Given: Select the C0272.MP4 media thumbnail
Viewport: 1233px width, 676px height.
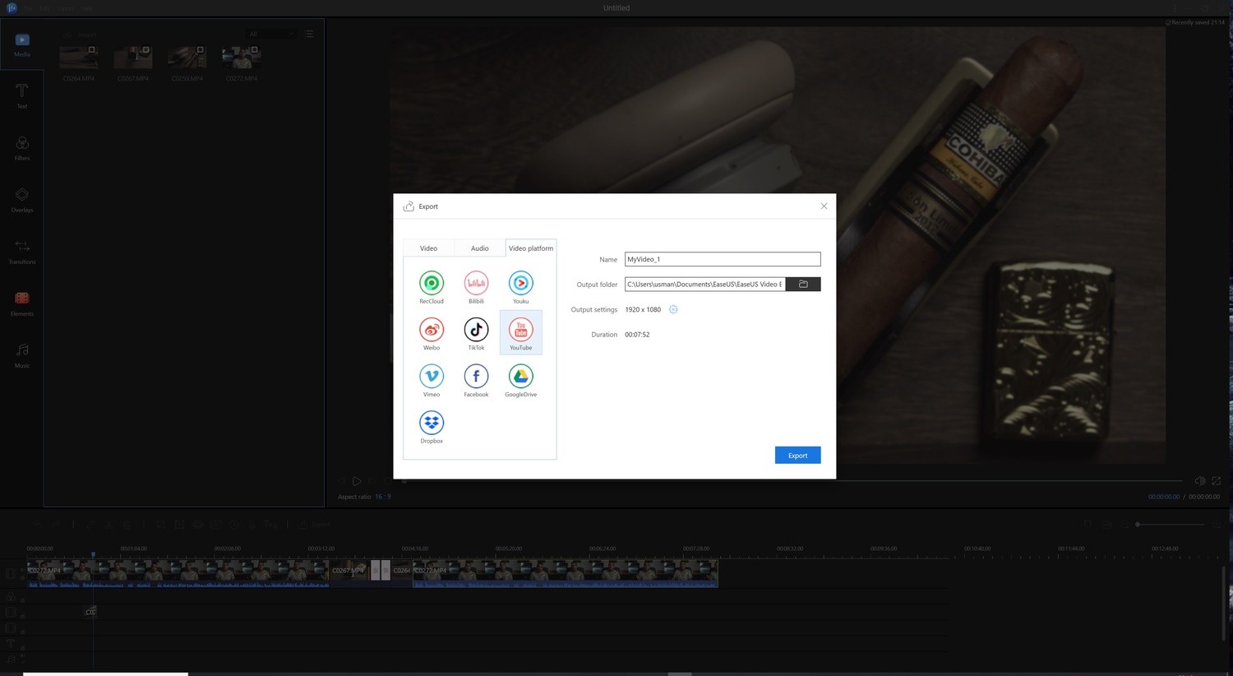Looking at the screenshot, I should (242, 57).
